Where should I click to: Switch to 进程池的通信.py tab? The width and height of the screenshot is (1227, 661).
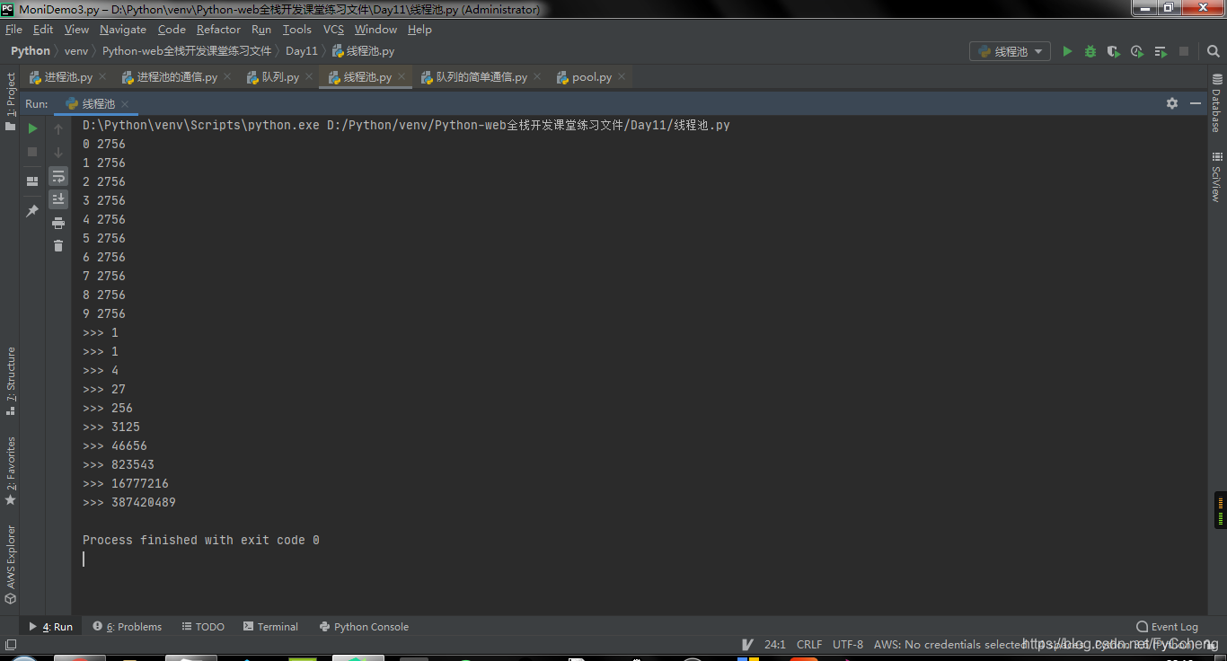176,77
